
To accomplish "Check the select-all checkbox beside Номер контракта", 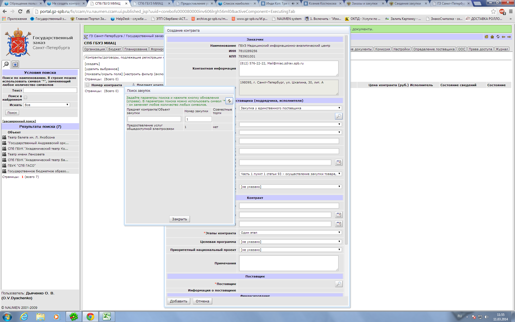I will coord(87,85).
